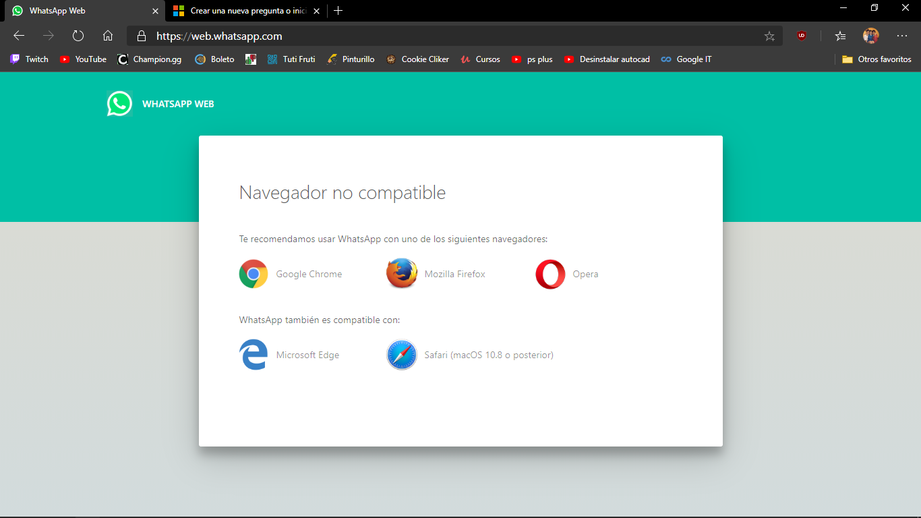Go to the browser home page icon

108,36
